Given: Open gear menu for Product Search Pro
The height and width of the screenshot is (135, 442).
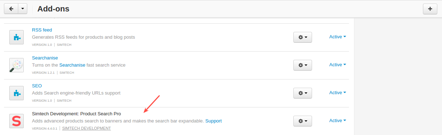Looking at the screenshot, I should 303,121.
